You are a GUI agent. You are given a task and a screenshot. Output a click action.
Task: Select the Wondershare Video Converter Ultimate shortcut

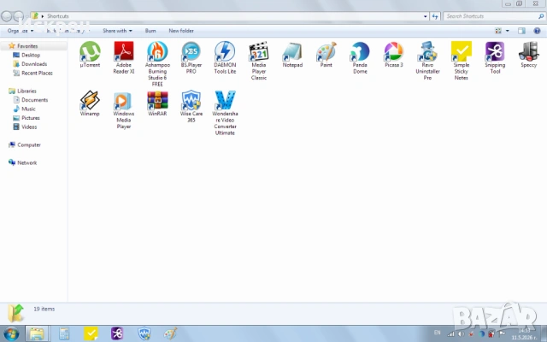225,113
